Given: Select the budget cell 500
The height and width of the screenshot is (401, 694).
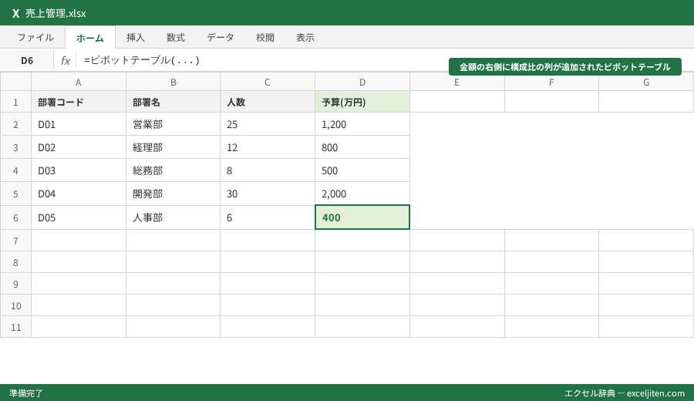Looking at the screenshot, I should click(x=362, y=170).
